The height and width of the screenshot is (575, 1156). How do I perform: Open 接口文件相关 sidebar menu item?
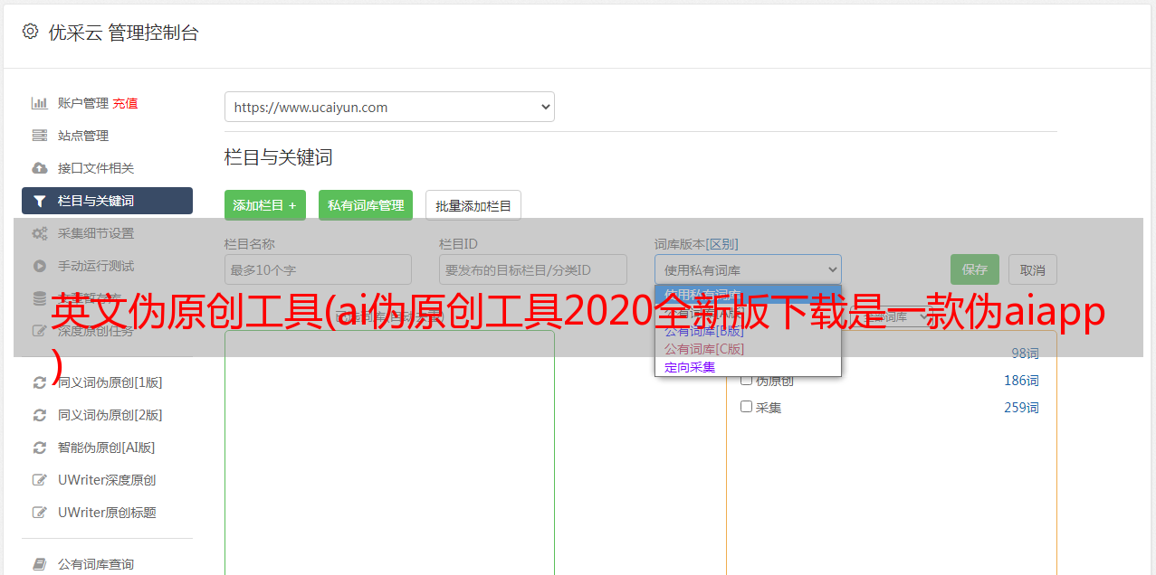pyautogui.click(x=107, y=168)
